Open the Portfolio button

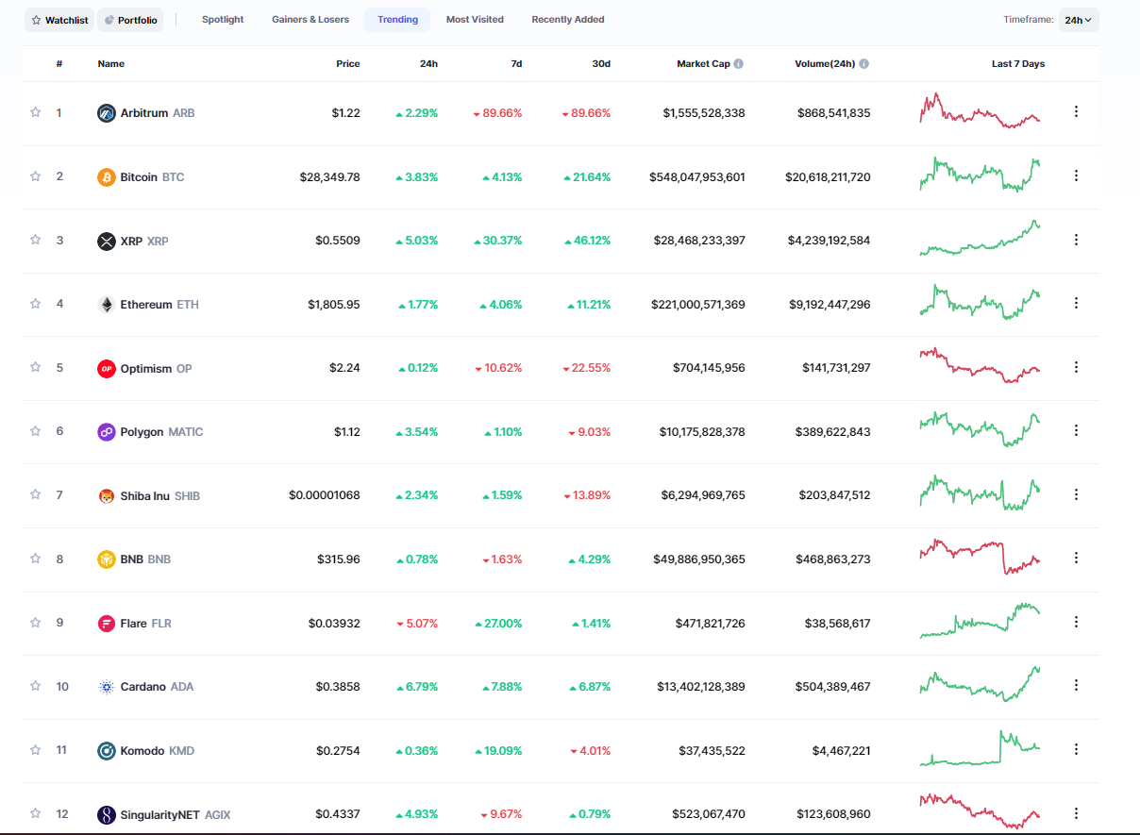pyautogui.click(x=130, y=20)
